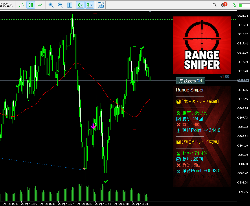Image resolution: width=250 pixels, height=206 pixels.
Task: Click the Range Sniper panel title
Action: click(190, 90)
